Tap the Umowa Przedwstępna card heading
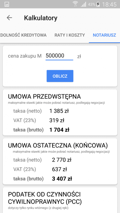The image size is (120, 213). pyautogui.click(x=44, y=97)
